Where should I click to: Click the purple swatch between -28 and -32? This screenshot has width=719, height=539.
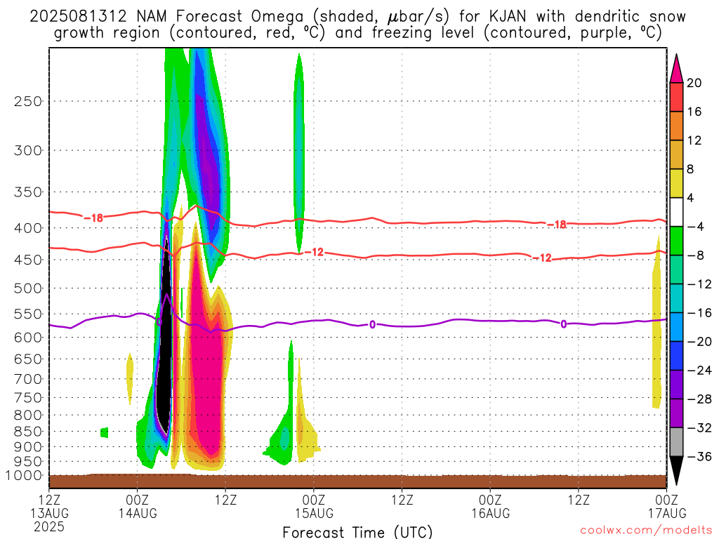(x=676, y=413)
